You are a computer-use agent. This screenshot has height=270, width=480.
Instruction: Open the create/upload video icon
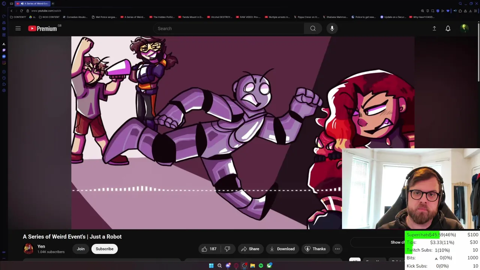[434, 28]
